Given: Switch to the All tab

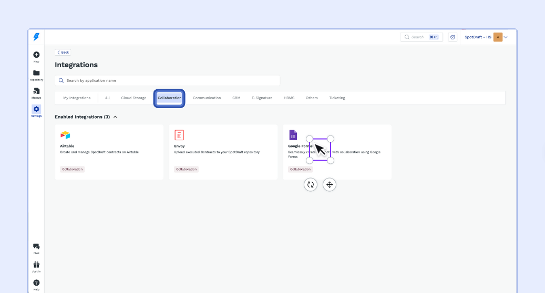Looking at the screenshot, I should tap(107, 98).
